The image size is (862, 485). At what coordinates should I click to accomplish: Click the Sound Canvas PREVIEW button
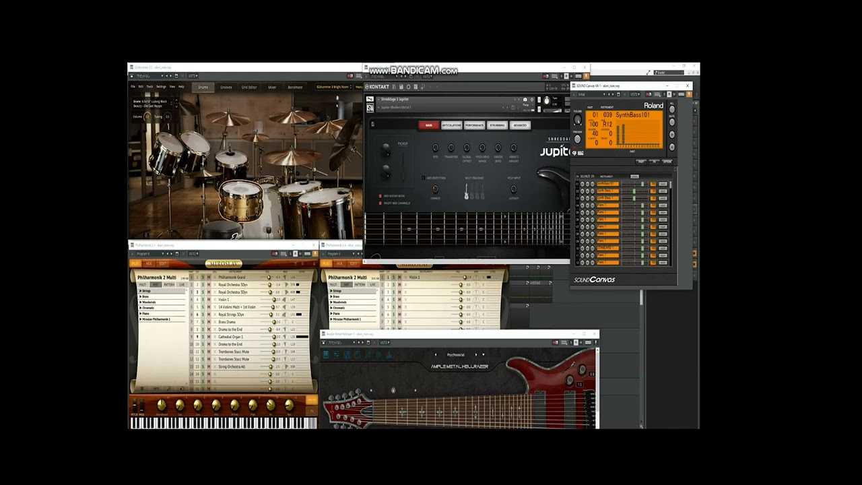577,139
